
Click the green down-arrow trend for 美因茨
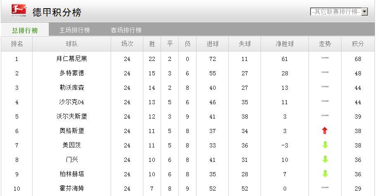tap(325, 145)
